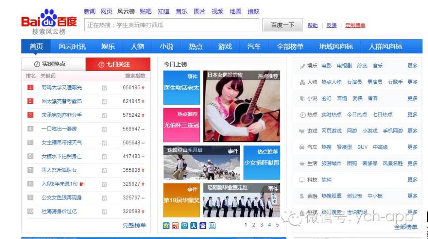The height and width of the screenshot is (239, 428).
Task: Share to Renren icon
Action: (x=193, y=225)
